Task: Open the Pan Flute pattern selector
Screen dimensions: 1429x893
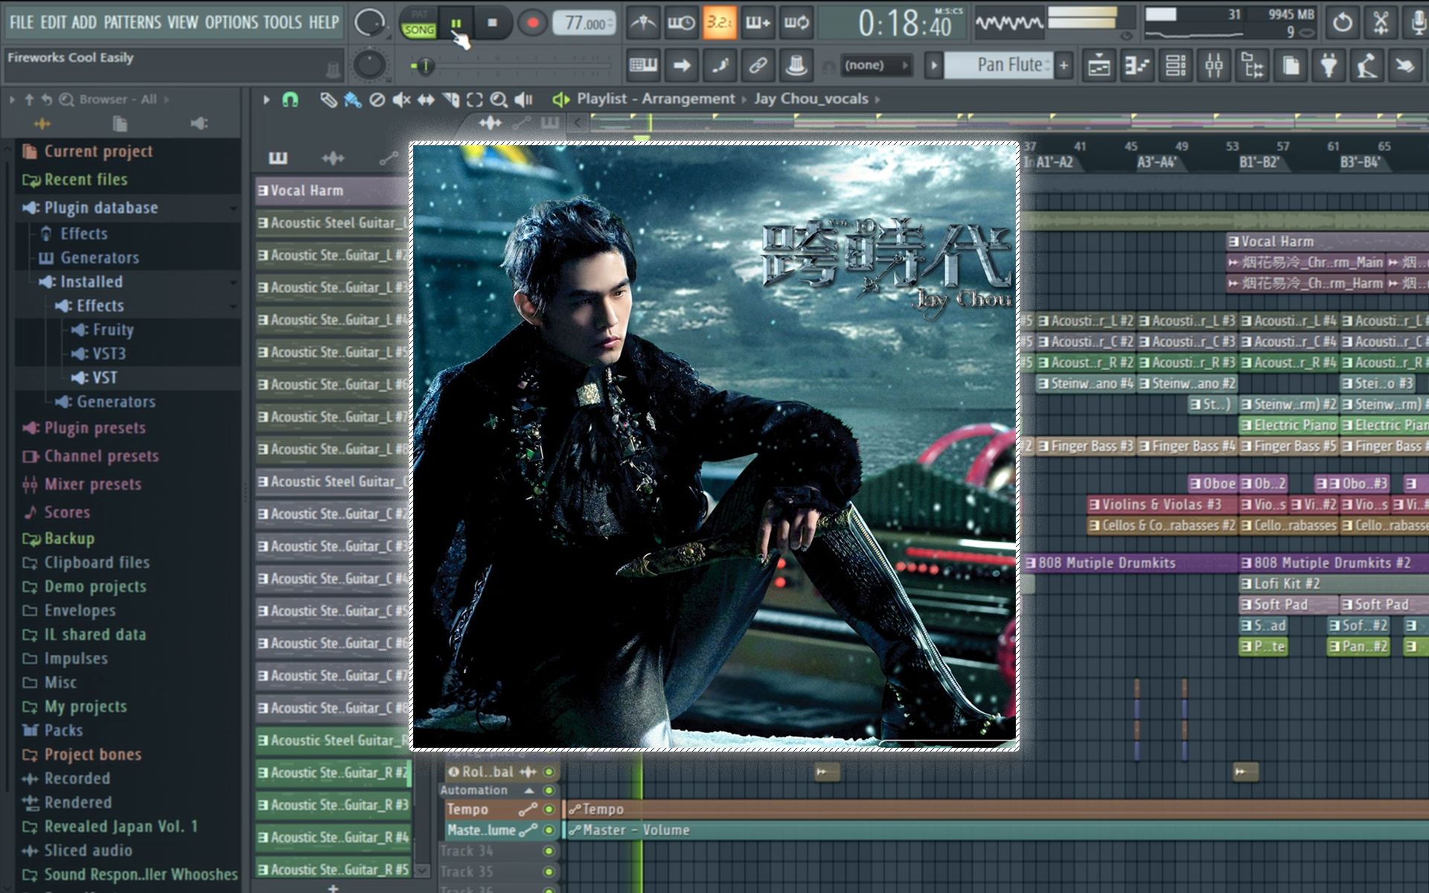Action: (998, 65)
